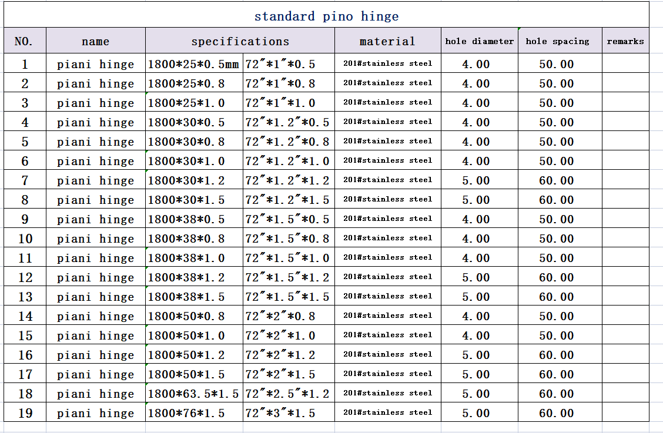Select the 'hole diameter' header cell
The image size is (663, 433).
point(479,41)
